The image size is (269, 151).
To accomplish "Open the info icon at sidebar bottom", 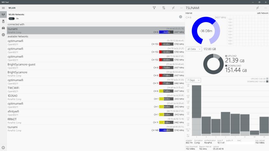I will pos(3,147).
